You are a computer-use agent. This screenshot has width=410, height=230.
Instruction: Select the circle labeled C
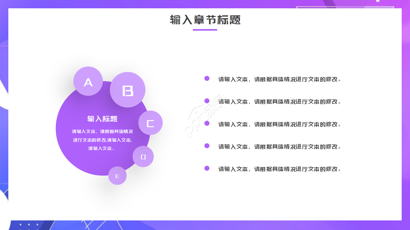coord(150,123)
